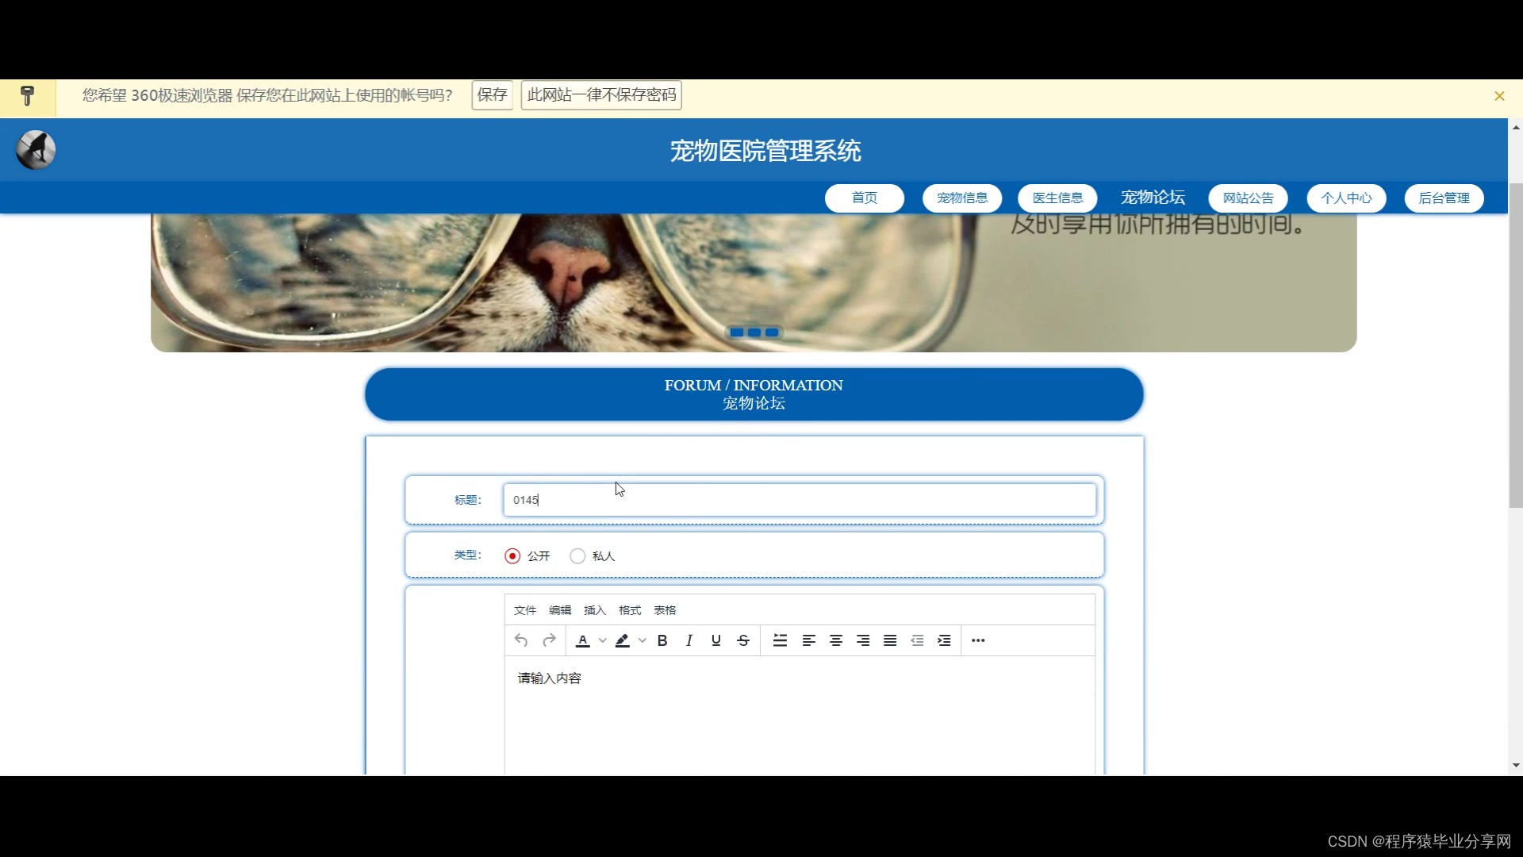
Task: Open the 格式 menu in the editor
Action: 630,610
